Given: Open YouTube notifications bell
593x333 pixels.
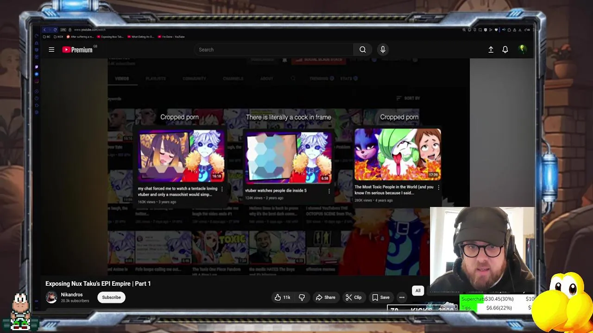Looking at the screenshot, I should click(505, 49).
